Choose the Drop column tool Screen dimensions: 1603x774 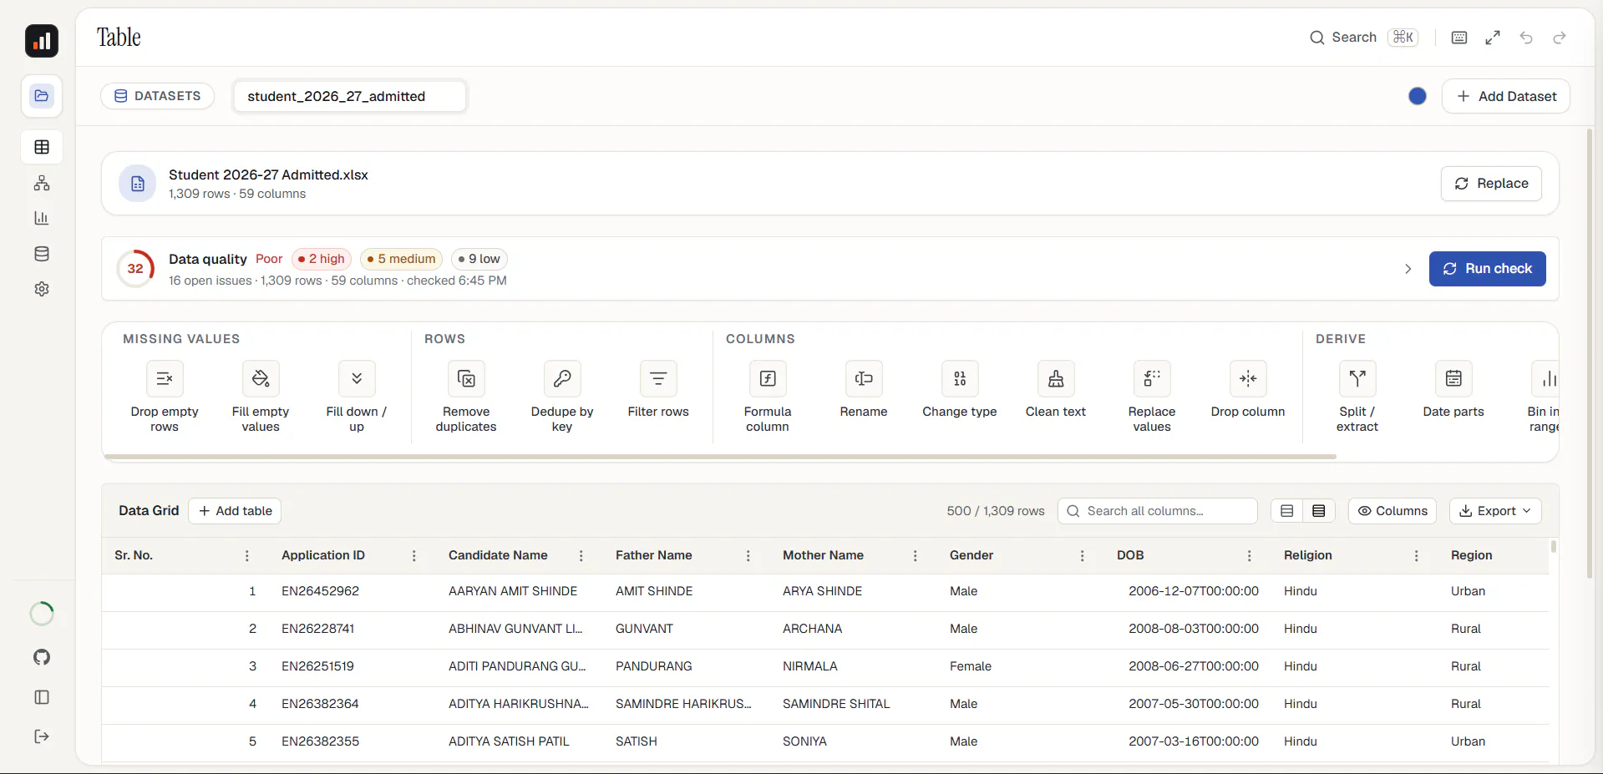point(1248,390)
